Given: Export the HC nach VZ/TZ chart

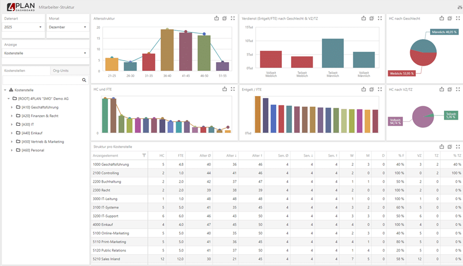Looking at the screenshot, I should [x=441, y=89].
